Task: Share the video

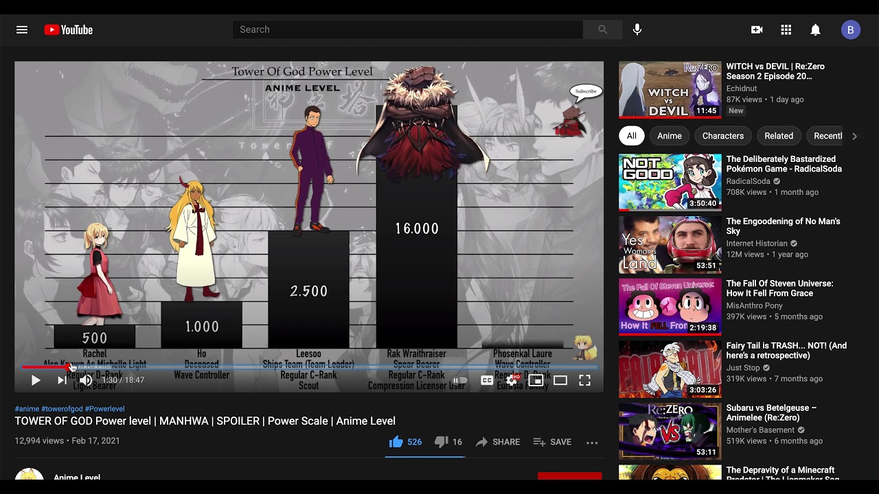Action: coord(498,442)
